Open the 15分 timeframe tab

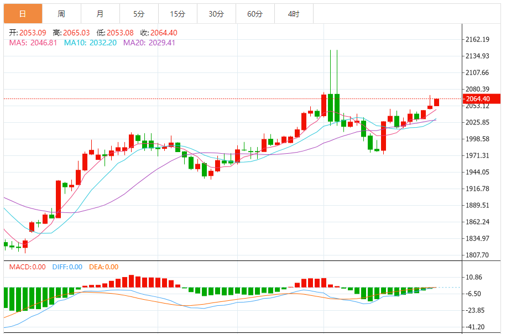point(178,14)
